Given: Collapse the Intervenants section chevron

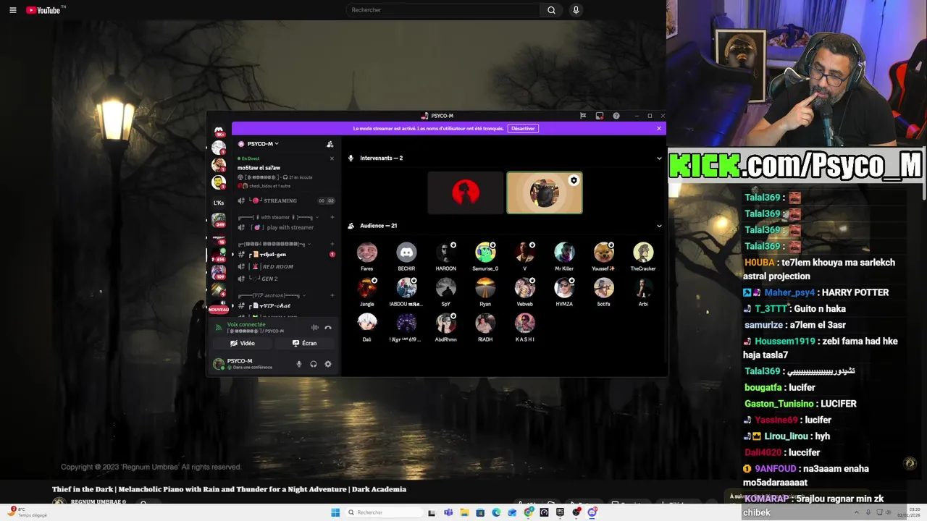Looking at the screenshot, I should [659, 158].
